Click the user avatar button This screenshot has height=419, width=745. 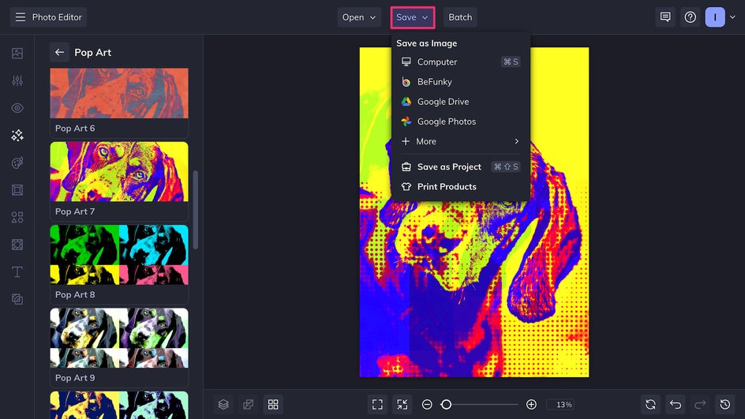click(x=715, y=17)
